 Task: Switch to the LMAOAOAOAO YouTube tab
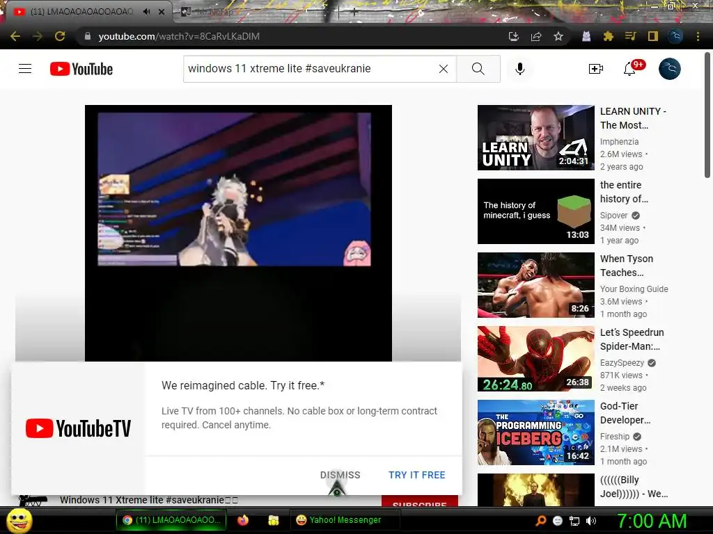point(82,12)
